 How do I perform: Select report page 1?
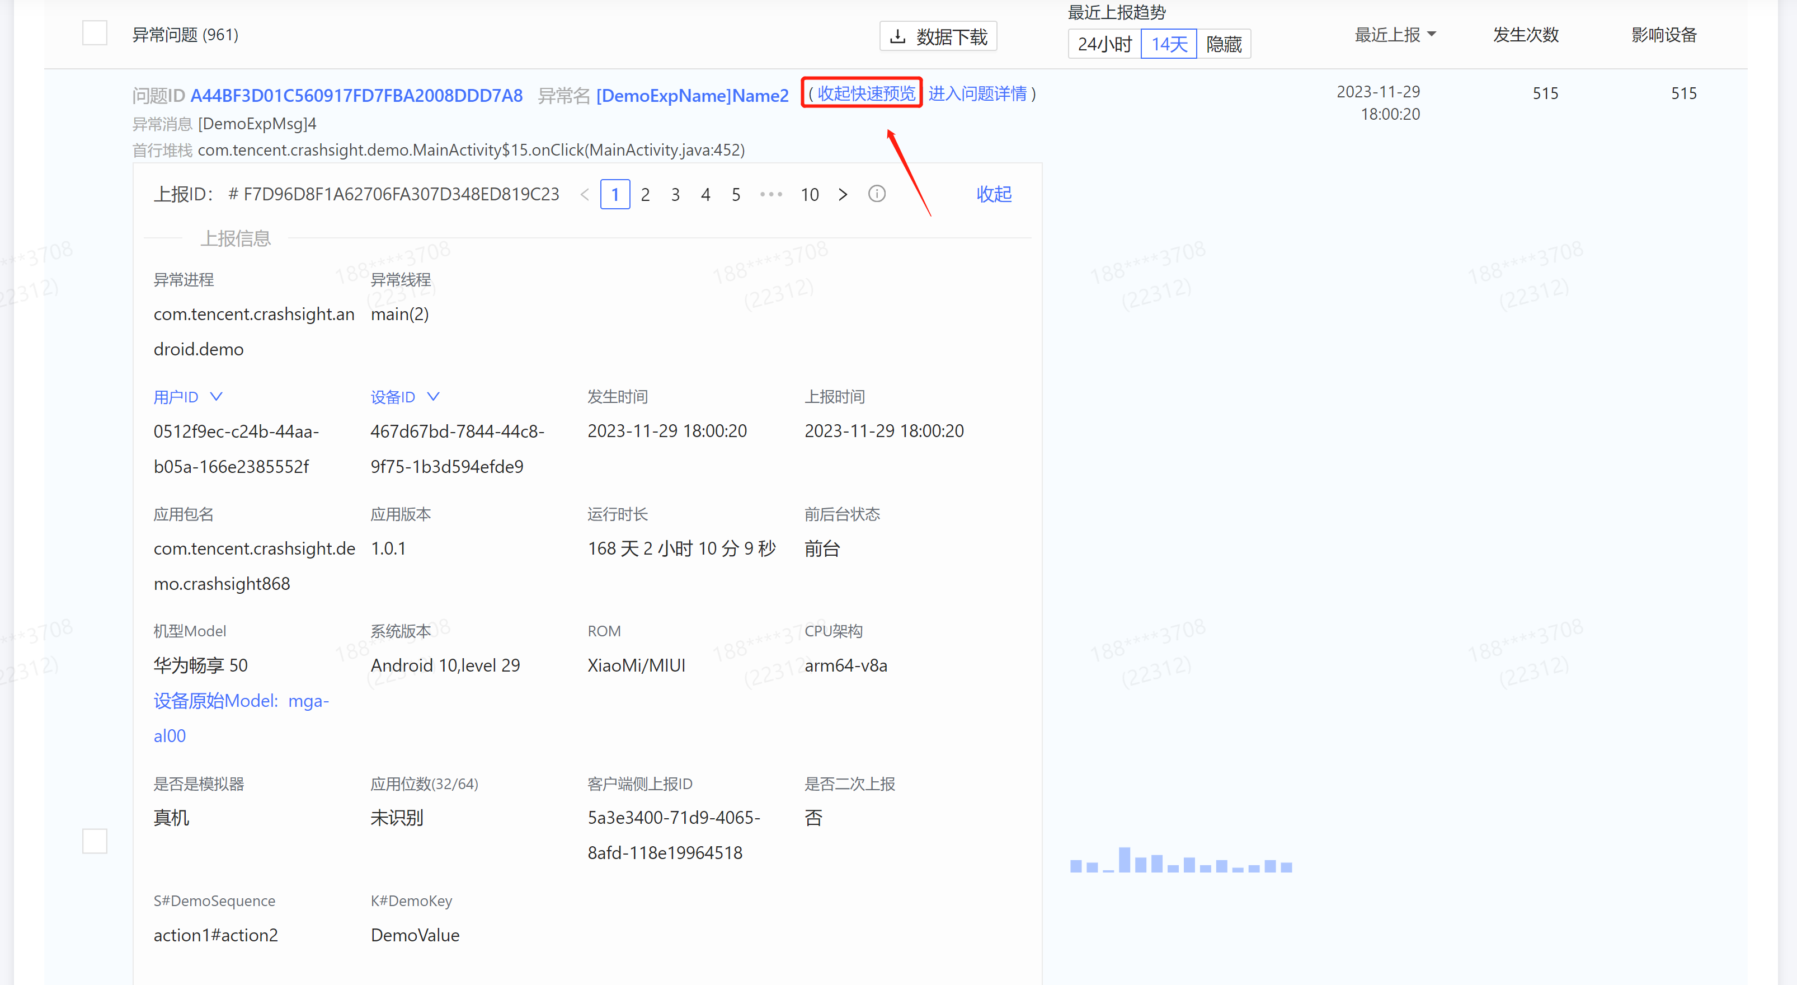[x=615, y=195]
